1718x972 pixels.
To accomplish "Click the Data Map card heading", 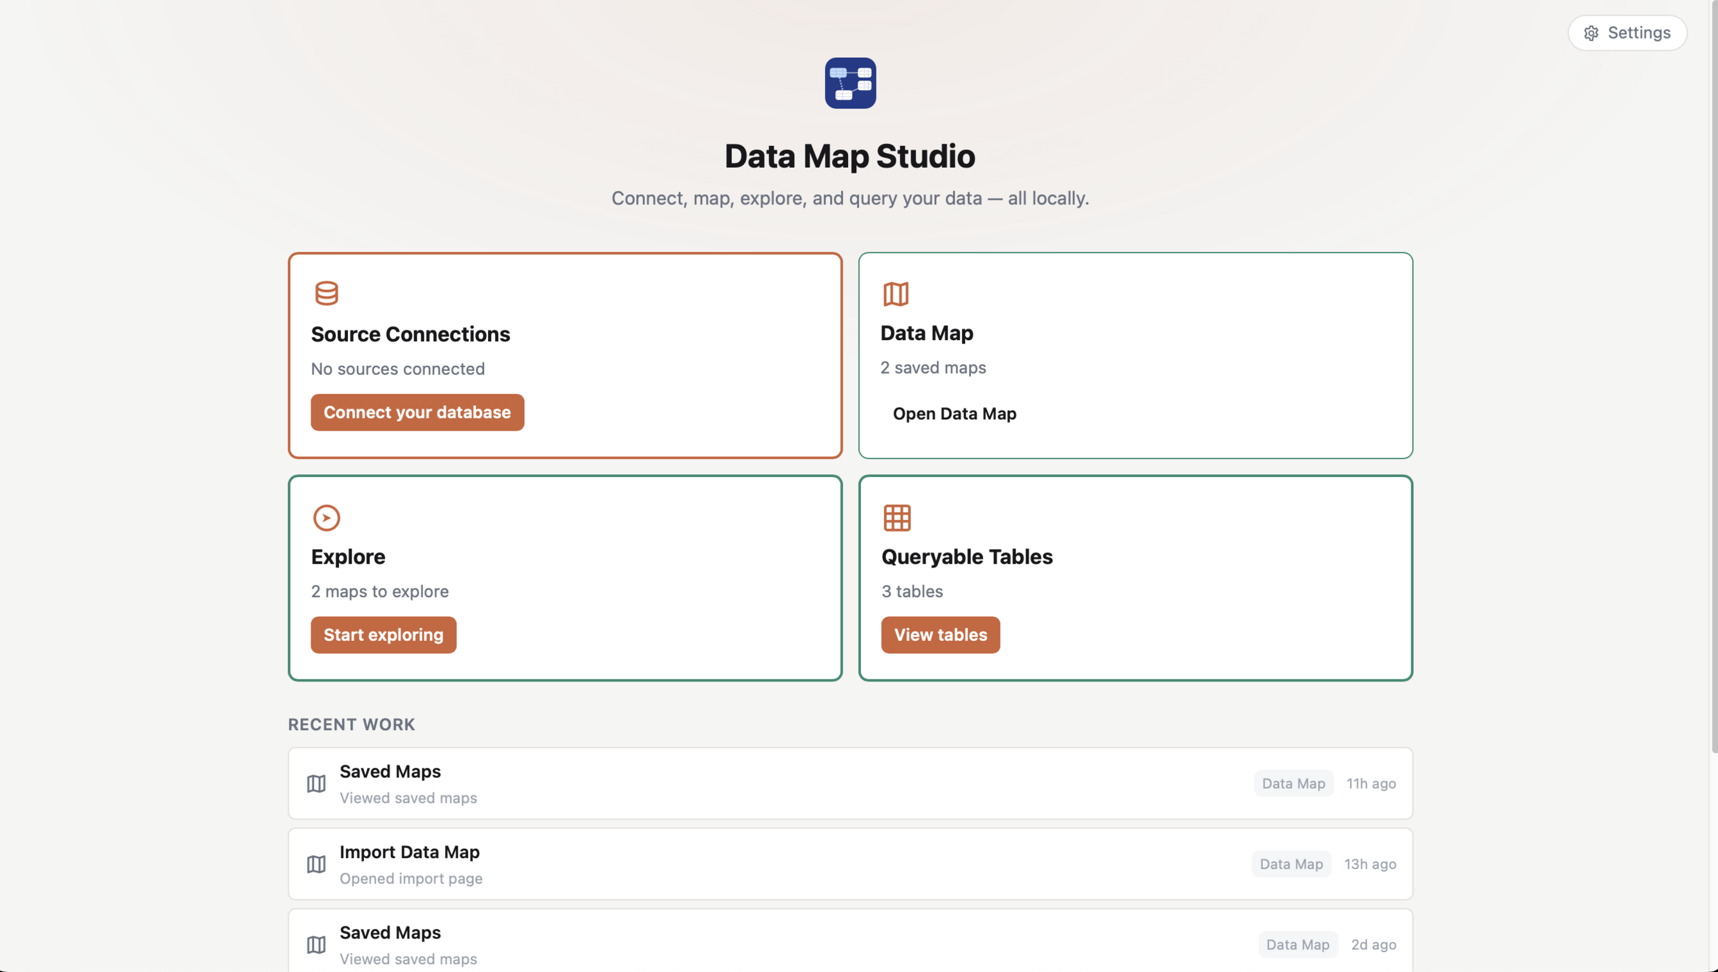I will pos(926,332).
